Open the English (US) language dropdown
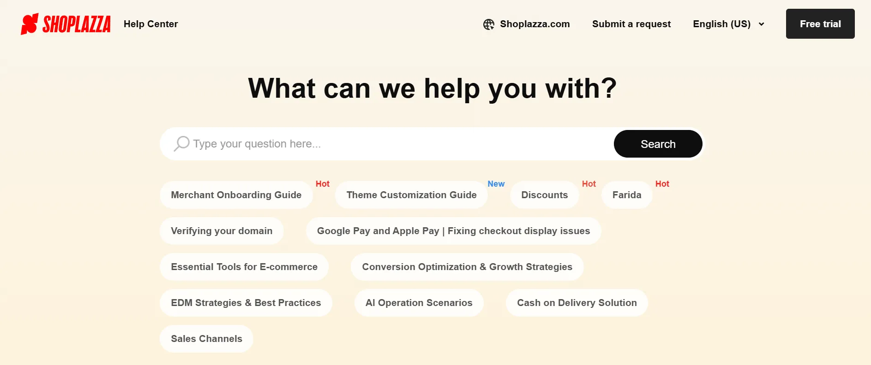Screen dimensions: 871x365 [721, 24]
